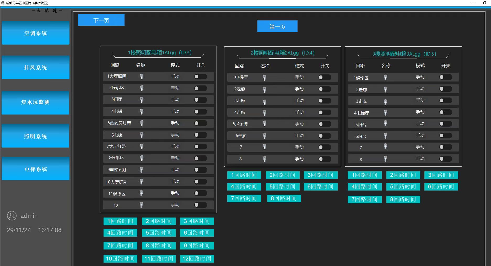Toggle the switch for 9电梯孔灯
The width and height of the screenshot is (491, 266).
click(x=201, y=170)
